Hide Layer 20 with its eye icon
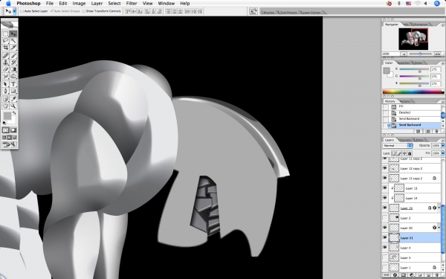The image size is (446, 279). pos(385,228)
